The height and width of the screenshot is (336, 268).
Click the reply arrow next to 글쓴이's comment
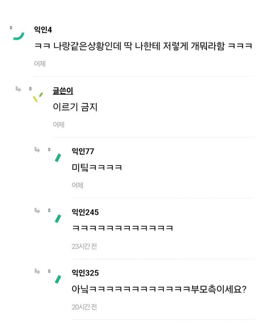click(x=18, y=89)
